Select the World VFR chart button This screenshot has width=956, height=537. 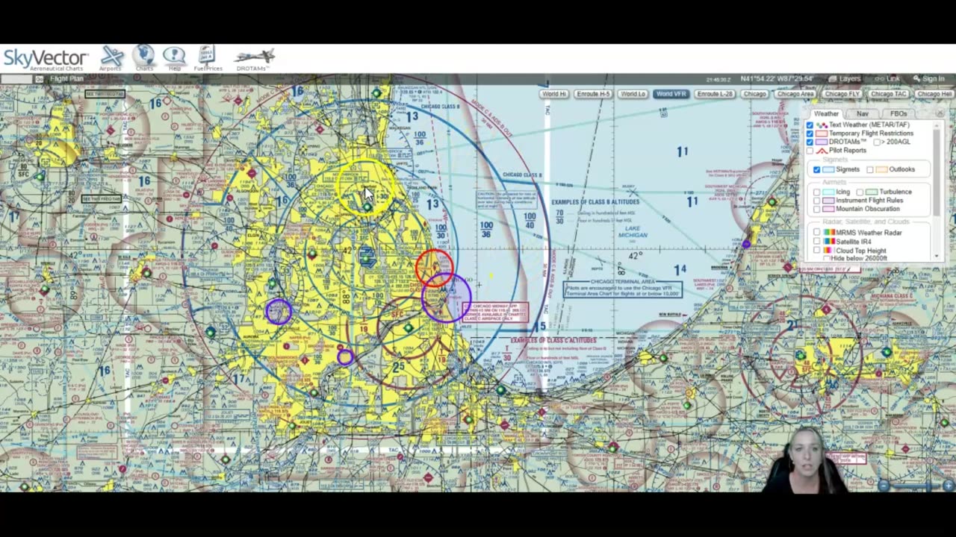(x=671, y=94)
